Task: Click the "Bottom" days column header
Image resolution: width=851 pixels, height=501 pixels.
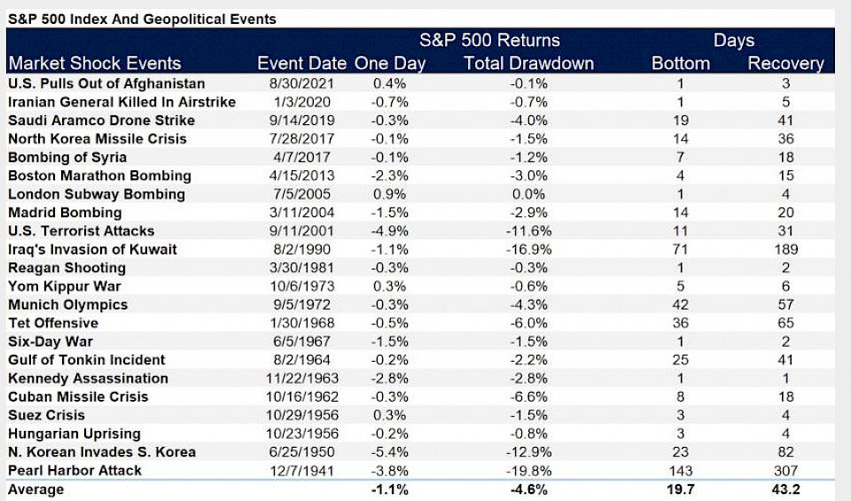Action: 681,63
